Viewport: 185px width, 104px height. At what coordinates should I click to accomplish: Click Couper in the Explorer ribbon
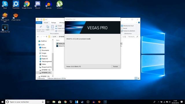tap(59, 26)
